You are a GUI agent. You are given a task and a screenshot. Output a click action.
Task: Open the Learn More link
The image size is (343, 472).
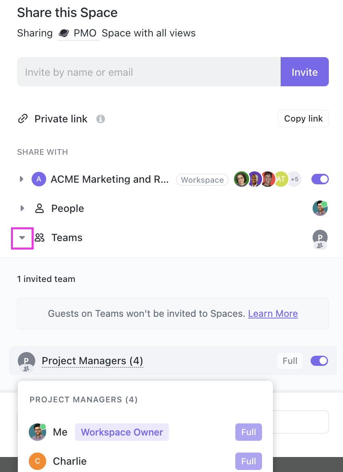273,314
